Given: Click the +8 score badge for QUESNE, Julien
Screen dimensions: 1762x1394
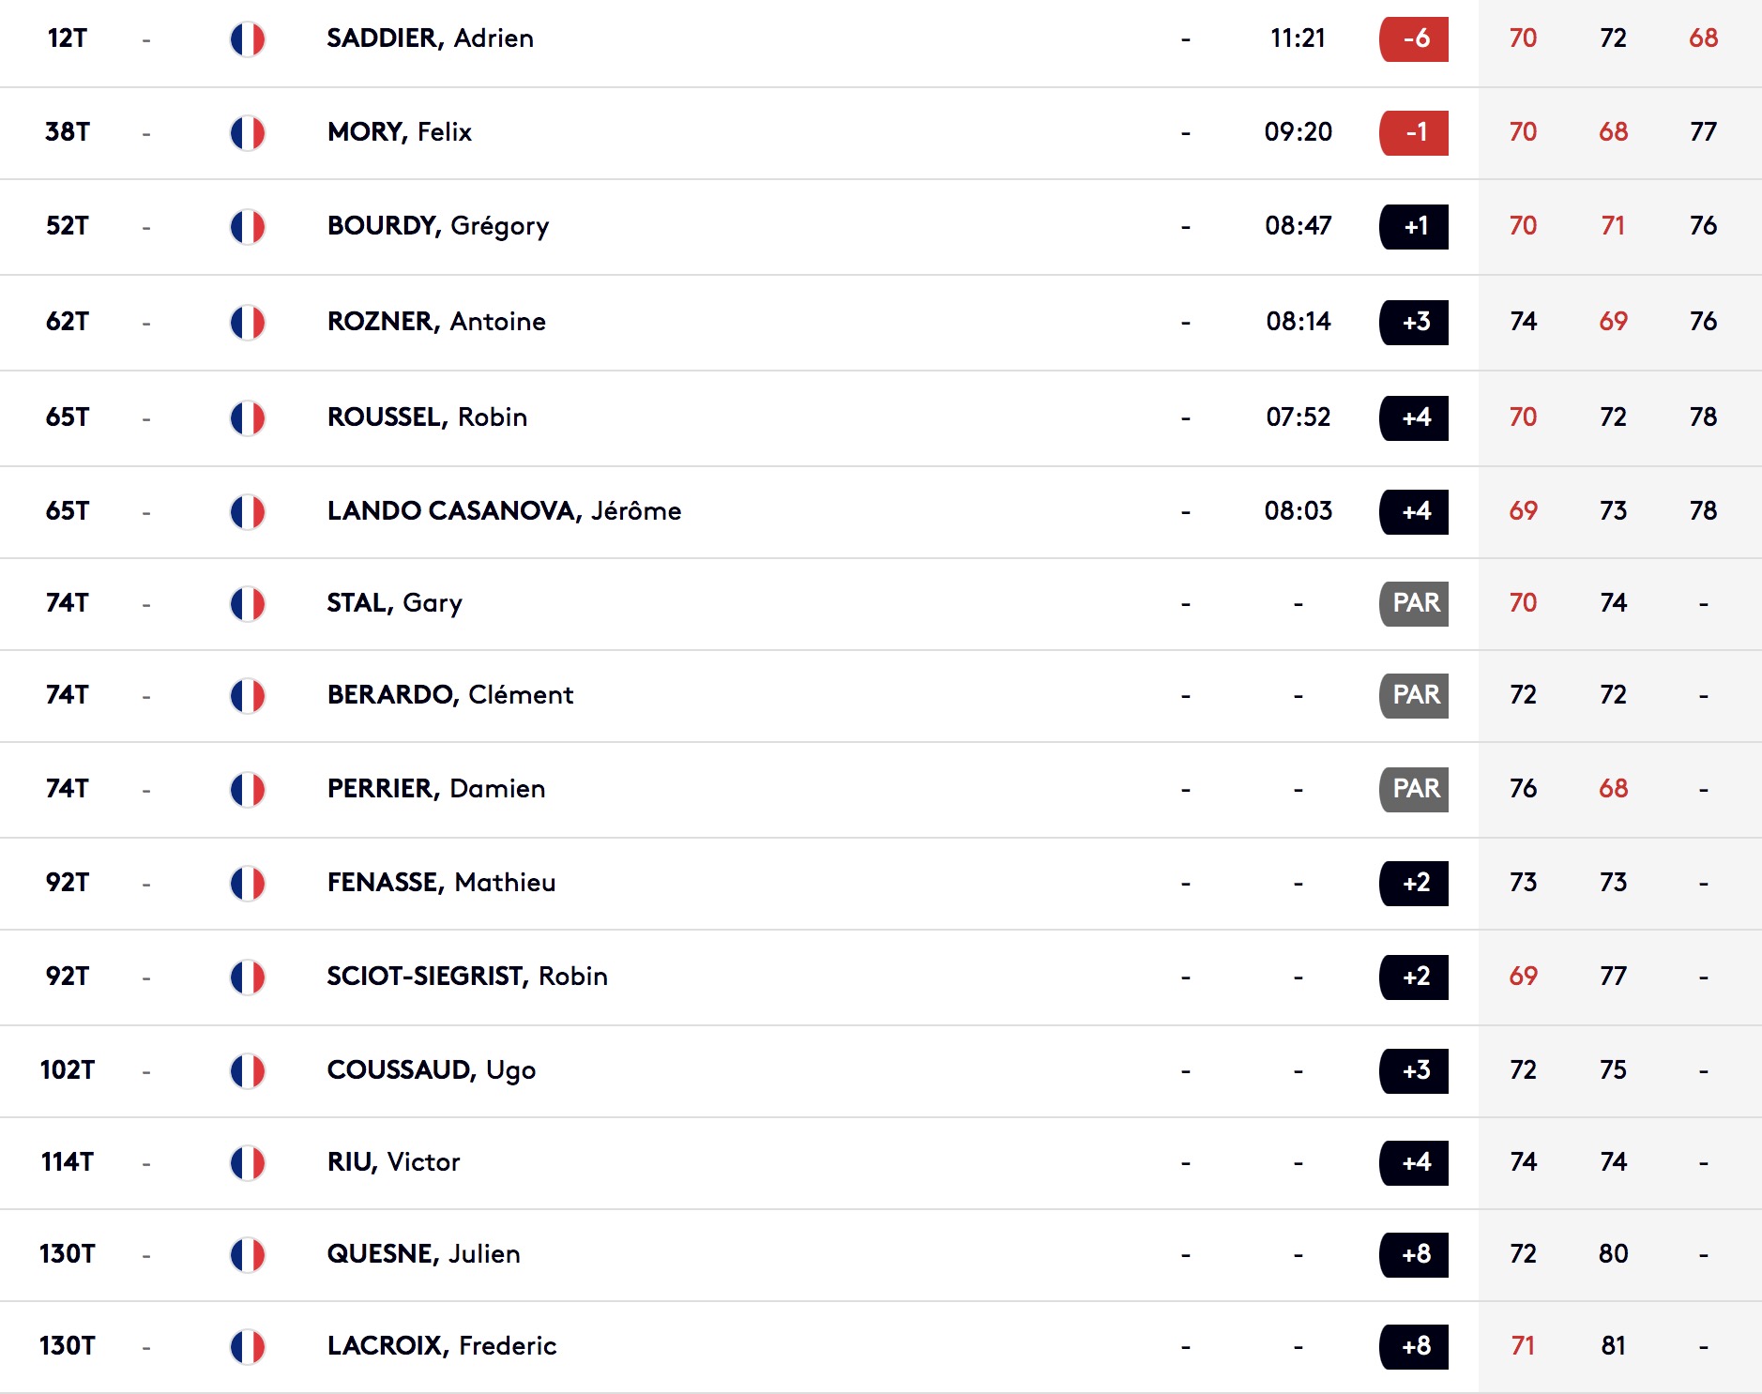Looking at the screenshot, I should coord(1414,1255).
